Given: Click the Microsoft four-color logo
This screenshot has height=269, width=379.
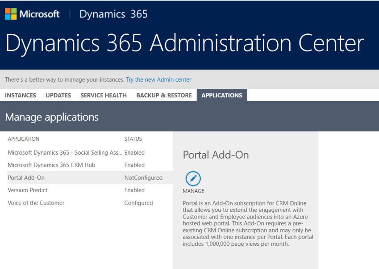Looking at the screenshot, I should pos(11,14).
